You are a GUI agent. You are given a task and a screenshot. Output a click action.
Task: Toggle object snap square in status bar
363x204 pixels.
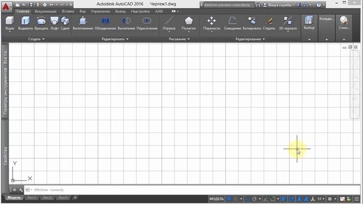272,199
